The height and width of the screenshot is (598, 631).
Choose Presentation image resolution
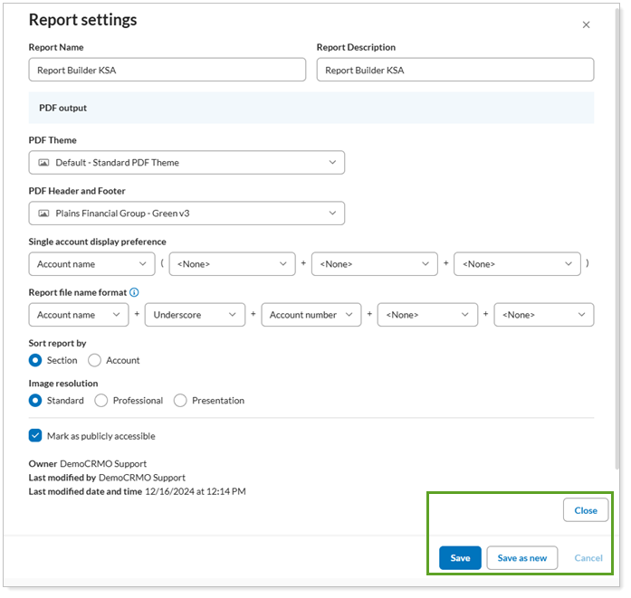[x=180, y=400]
